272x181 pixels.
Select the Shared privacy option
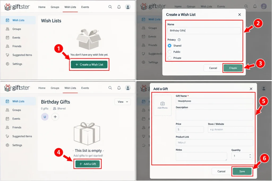169,46
